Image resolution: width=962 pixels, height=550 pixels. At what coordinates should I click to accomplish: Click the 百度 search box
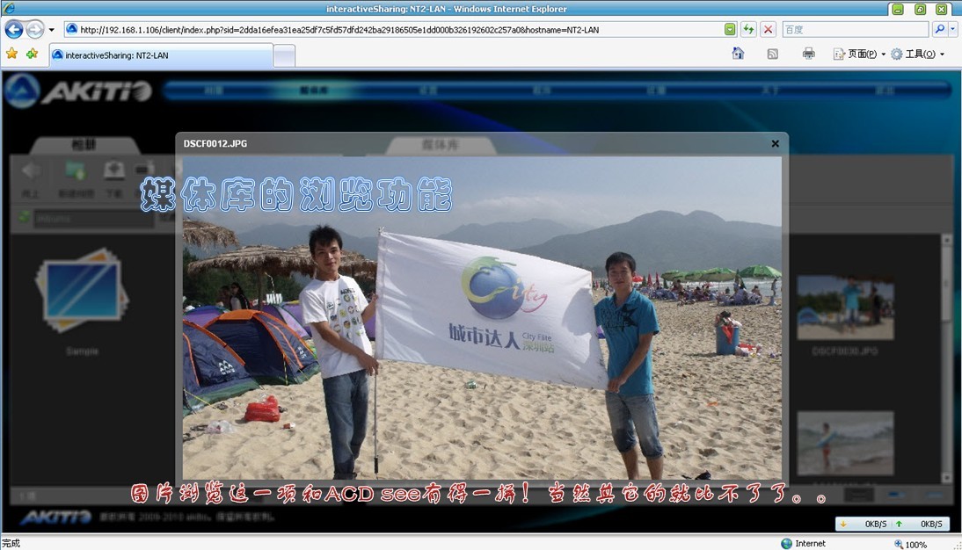coord(856,29)
